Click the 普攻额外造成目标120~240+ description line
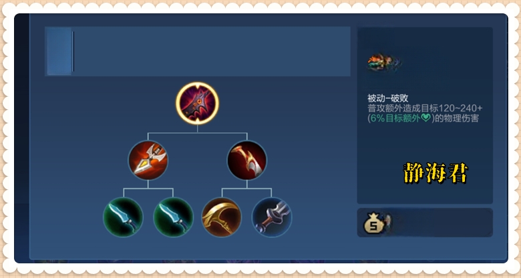521x278 pixels. point(425,108)
